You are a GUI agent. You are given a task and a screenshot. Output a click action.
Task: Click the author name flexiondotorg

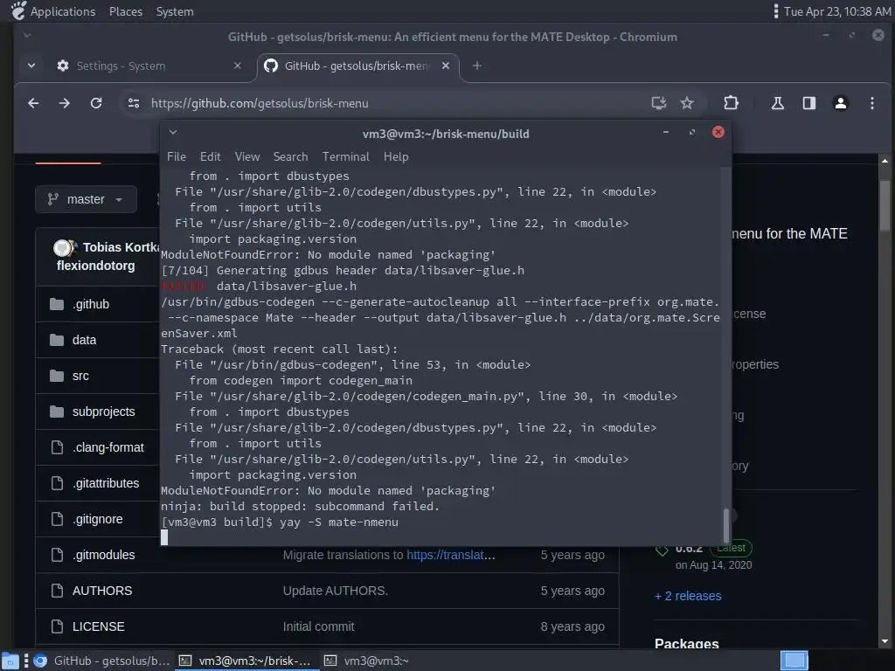coord(96,266)
